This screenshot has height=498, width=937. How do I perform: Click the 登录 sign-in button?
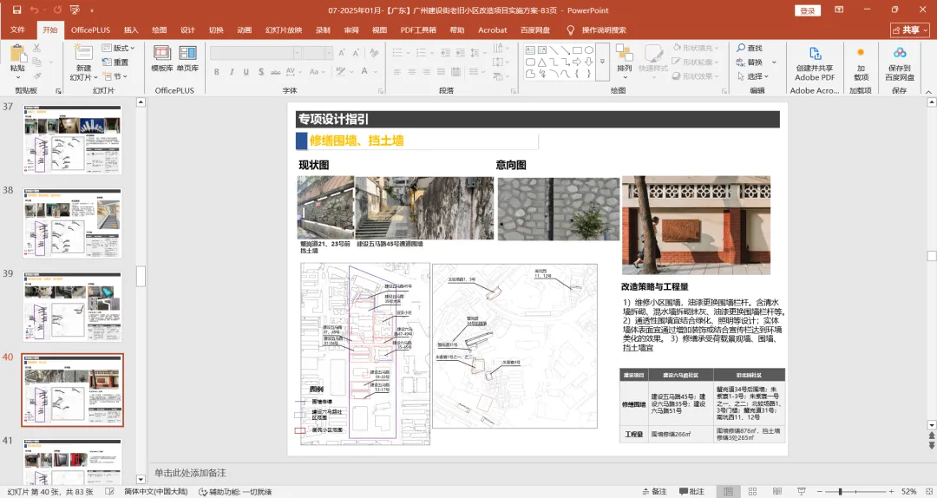pos(808,10)
